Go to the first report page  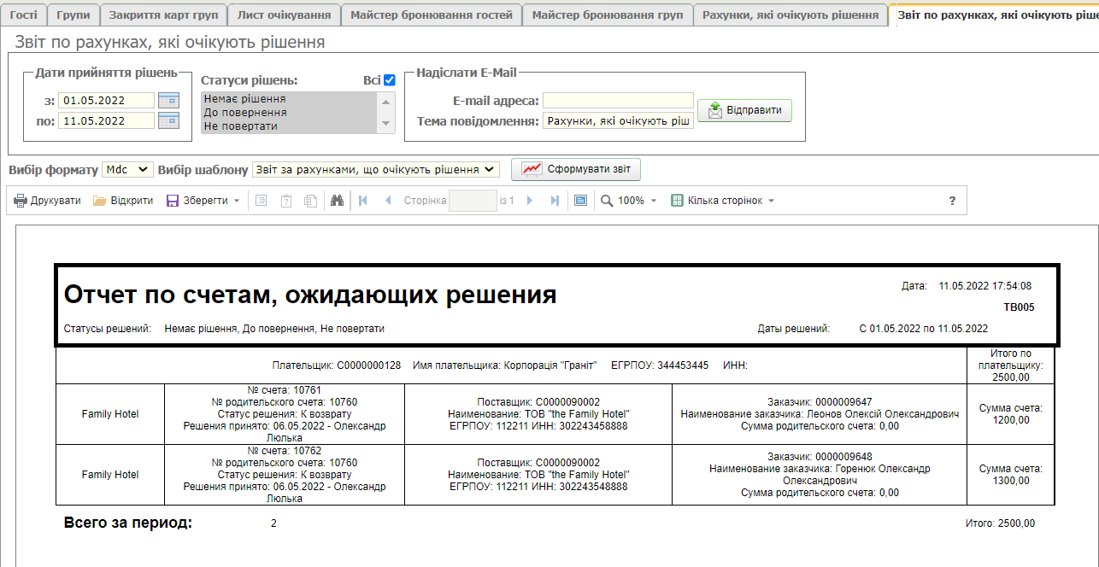pos(363,201)
